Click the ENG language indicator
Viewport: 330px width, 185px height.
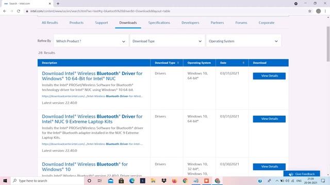(299, 180)
